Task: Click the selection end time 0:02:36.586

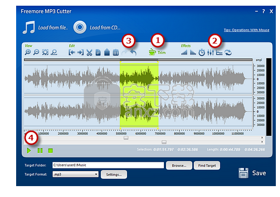Action: [x=187, y=149]
